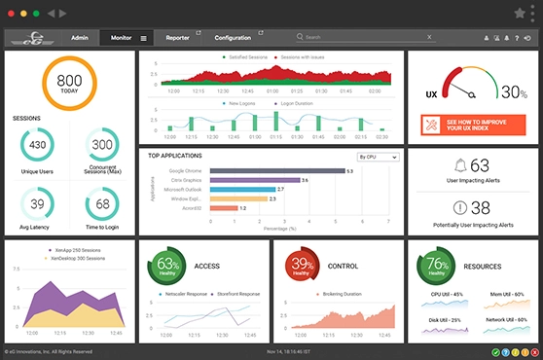Screen dimensions: 543x360
Task: Click the 430 Unique Users gauge
Action: (37, 145)
